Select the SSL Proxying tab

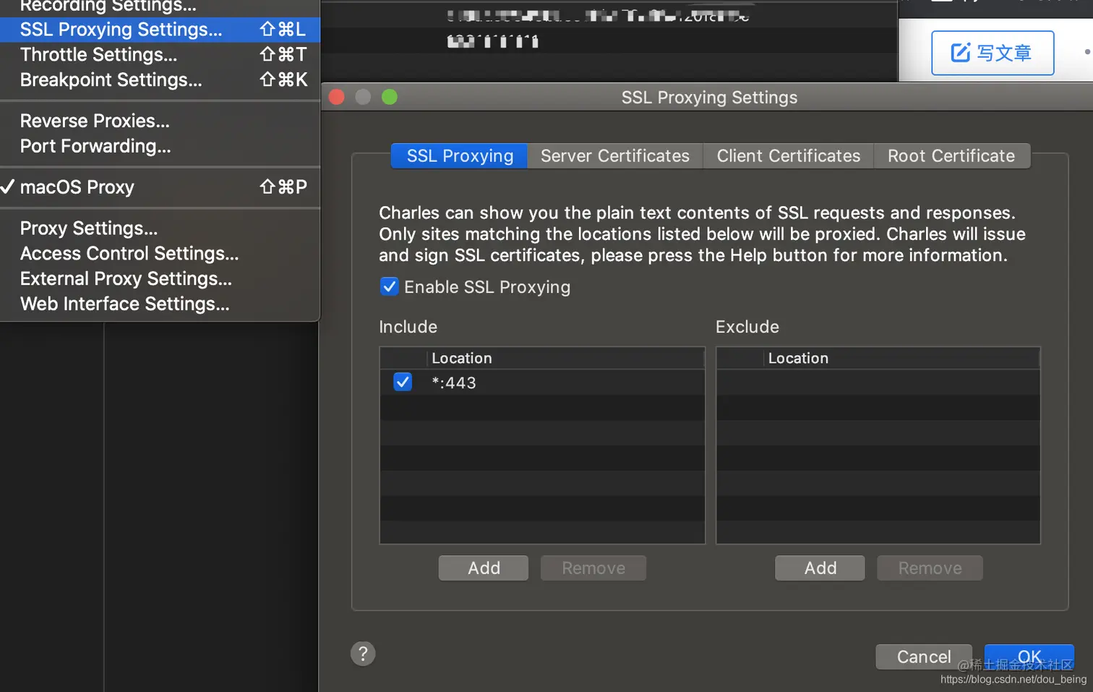pos(459,156)
